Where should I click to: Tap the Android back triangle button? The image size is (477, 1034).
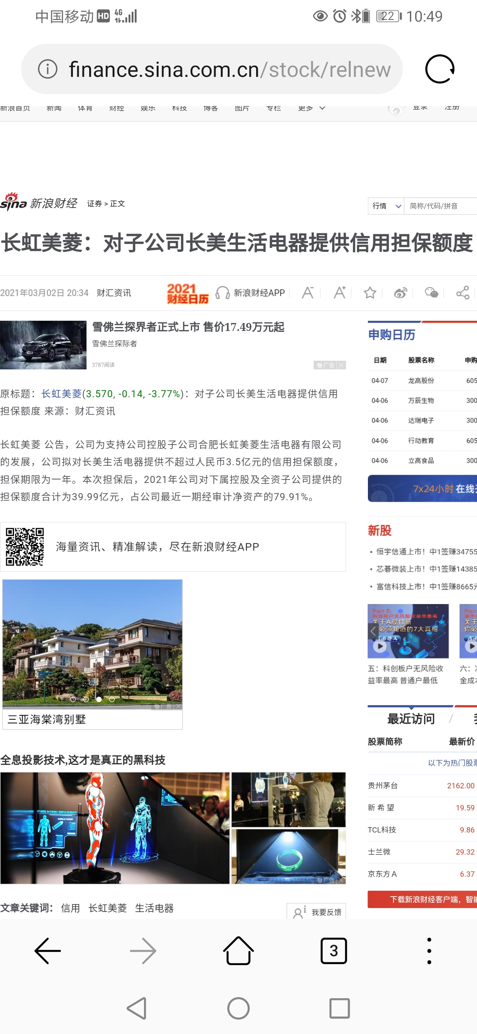136,1008
